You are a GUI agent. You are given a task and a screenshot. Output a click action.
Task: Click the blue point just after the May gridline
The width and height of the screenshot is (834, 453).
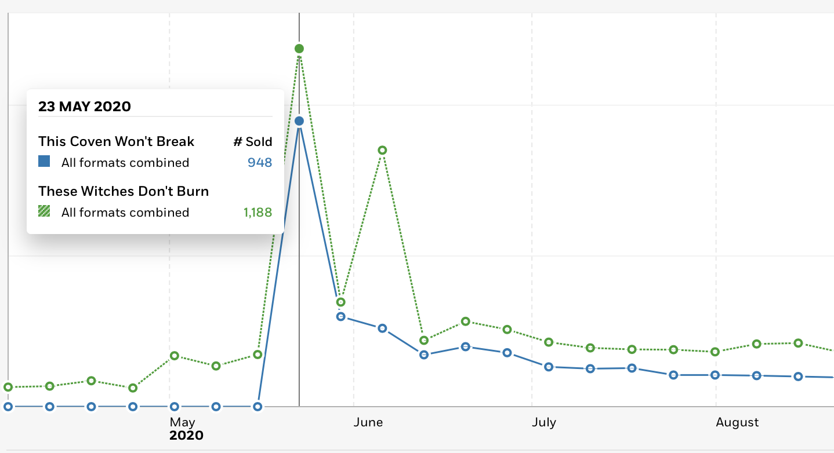click(x=175, y=407)
